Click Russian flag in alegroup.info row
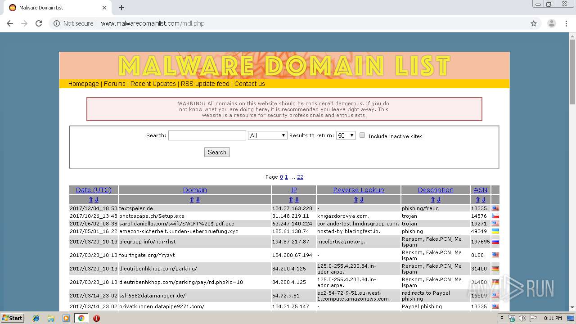Image resolution: width=576 pixels, height=324 pixels. tap(495, 242)
